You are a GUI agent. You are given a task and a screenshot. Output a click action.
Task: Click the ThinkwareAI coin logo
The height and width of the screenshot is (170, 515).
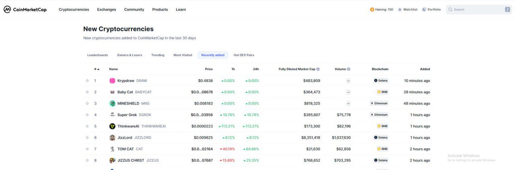(112, 126)
